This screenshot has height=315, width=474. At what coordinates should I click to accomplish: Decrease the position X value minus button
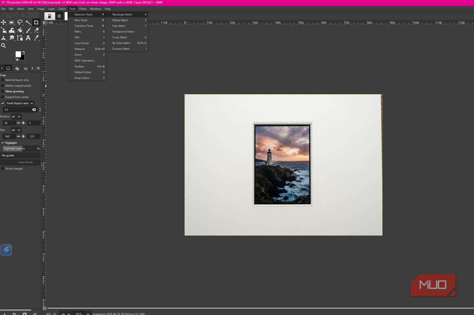click(x=18, y=123)
